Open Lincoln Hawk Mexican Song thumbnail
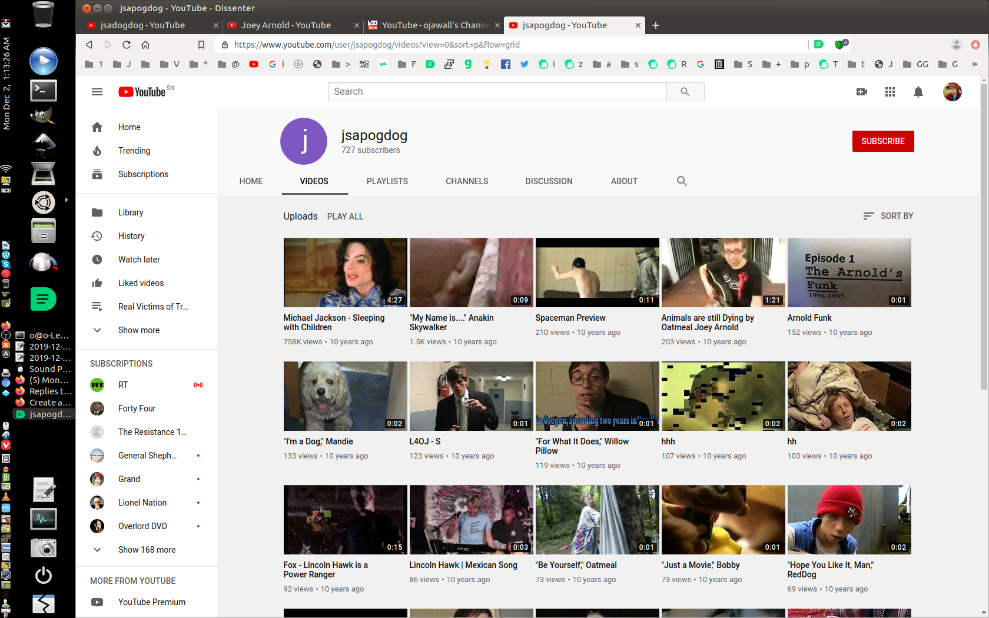 pos(472,520)
